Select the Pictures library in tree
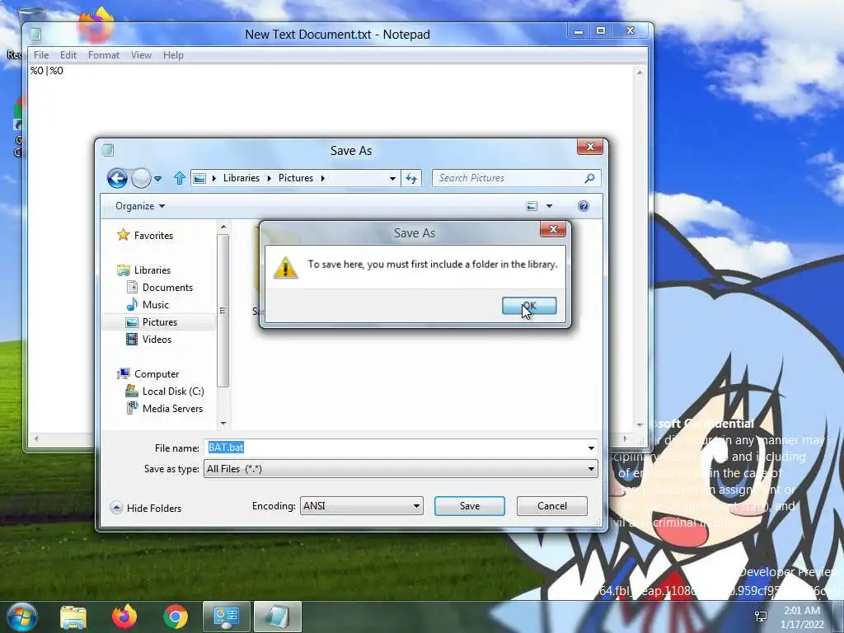Screen dimensions: 844x633 coord(152,322)
